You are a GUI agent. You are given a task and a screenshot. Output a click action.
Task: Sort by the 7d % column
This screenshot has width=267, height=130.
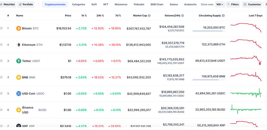tap(118, 16)
